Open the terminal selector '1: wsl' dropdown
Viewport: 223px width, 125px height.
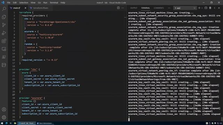[185, 8]
